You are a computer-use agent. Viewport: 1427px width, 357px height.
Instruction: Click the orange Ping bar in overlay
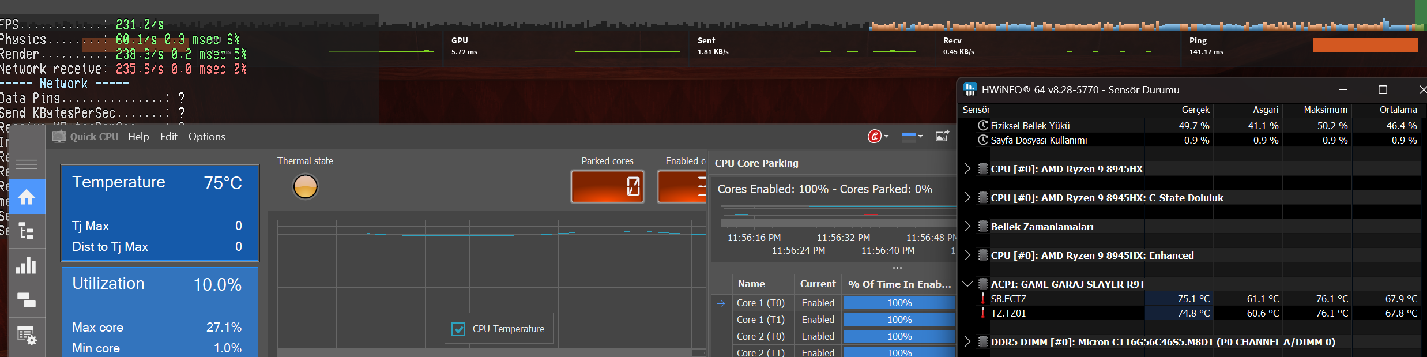(x=1365, y=45)
